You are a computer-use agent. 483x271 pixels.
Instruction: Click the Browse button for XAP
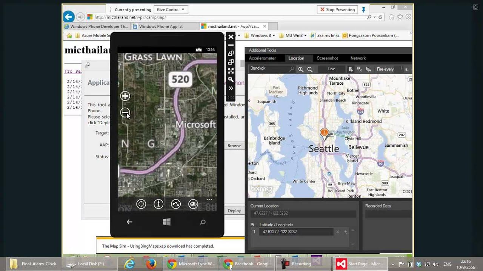point(234,146)
